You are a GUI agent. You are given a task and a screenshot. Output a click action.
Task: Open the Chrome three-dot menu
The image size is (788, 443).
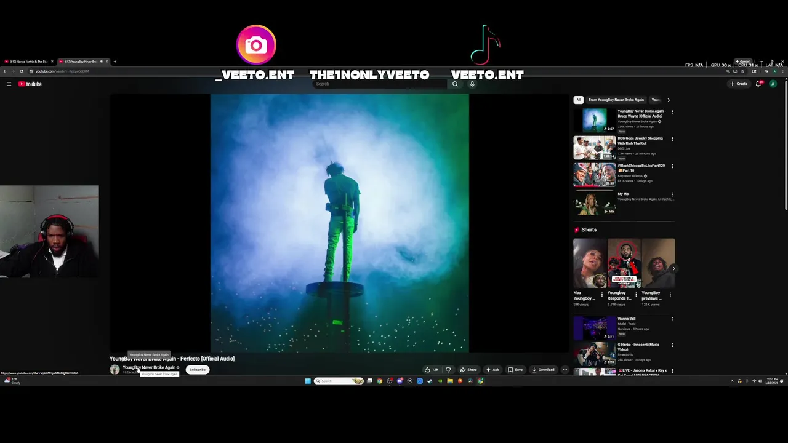(x=784, y=71)
